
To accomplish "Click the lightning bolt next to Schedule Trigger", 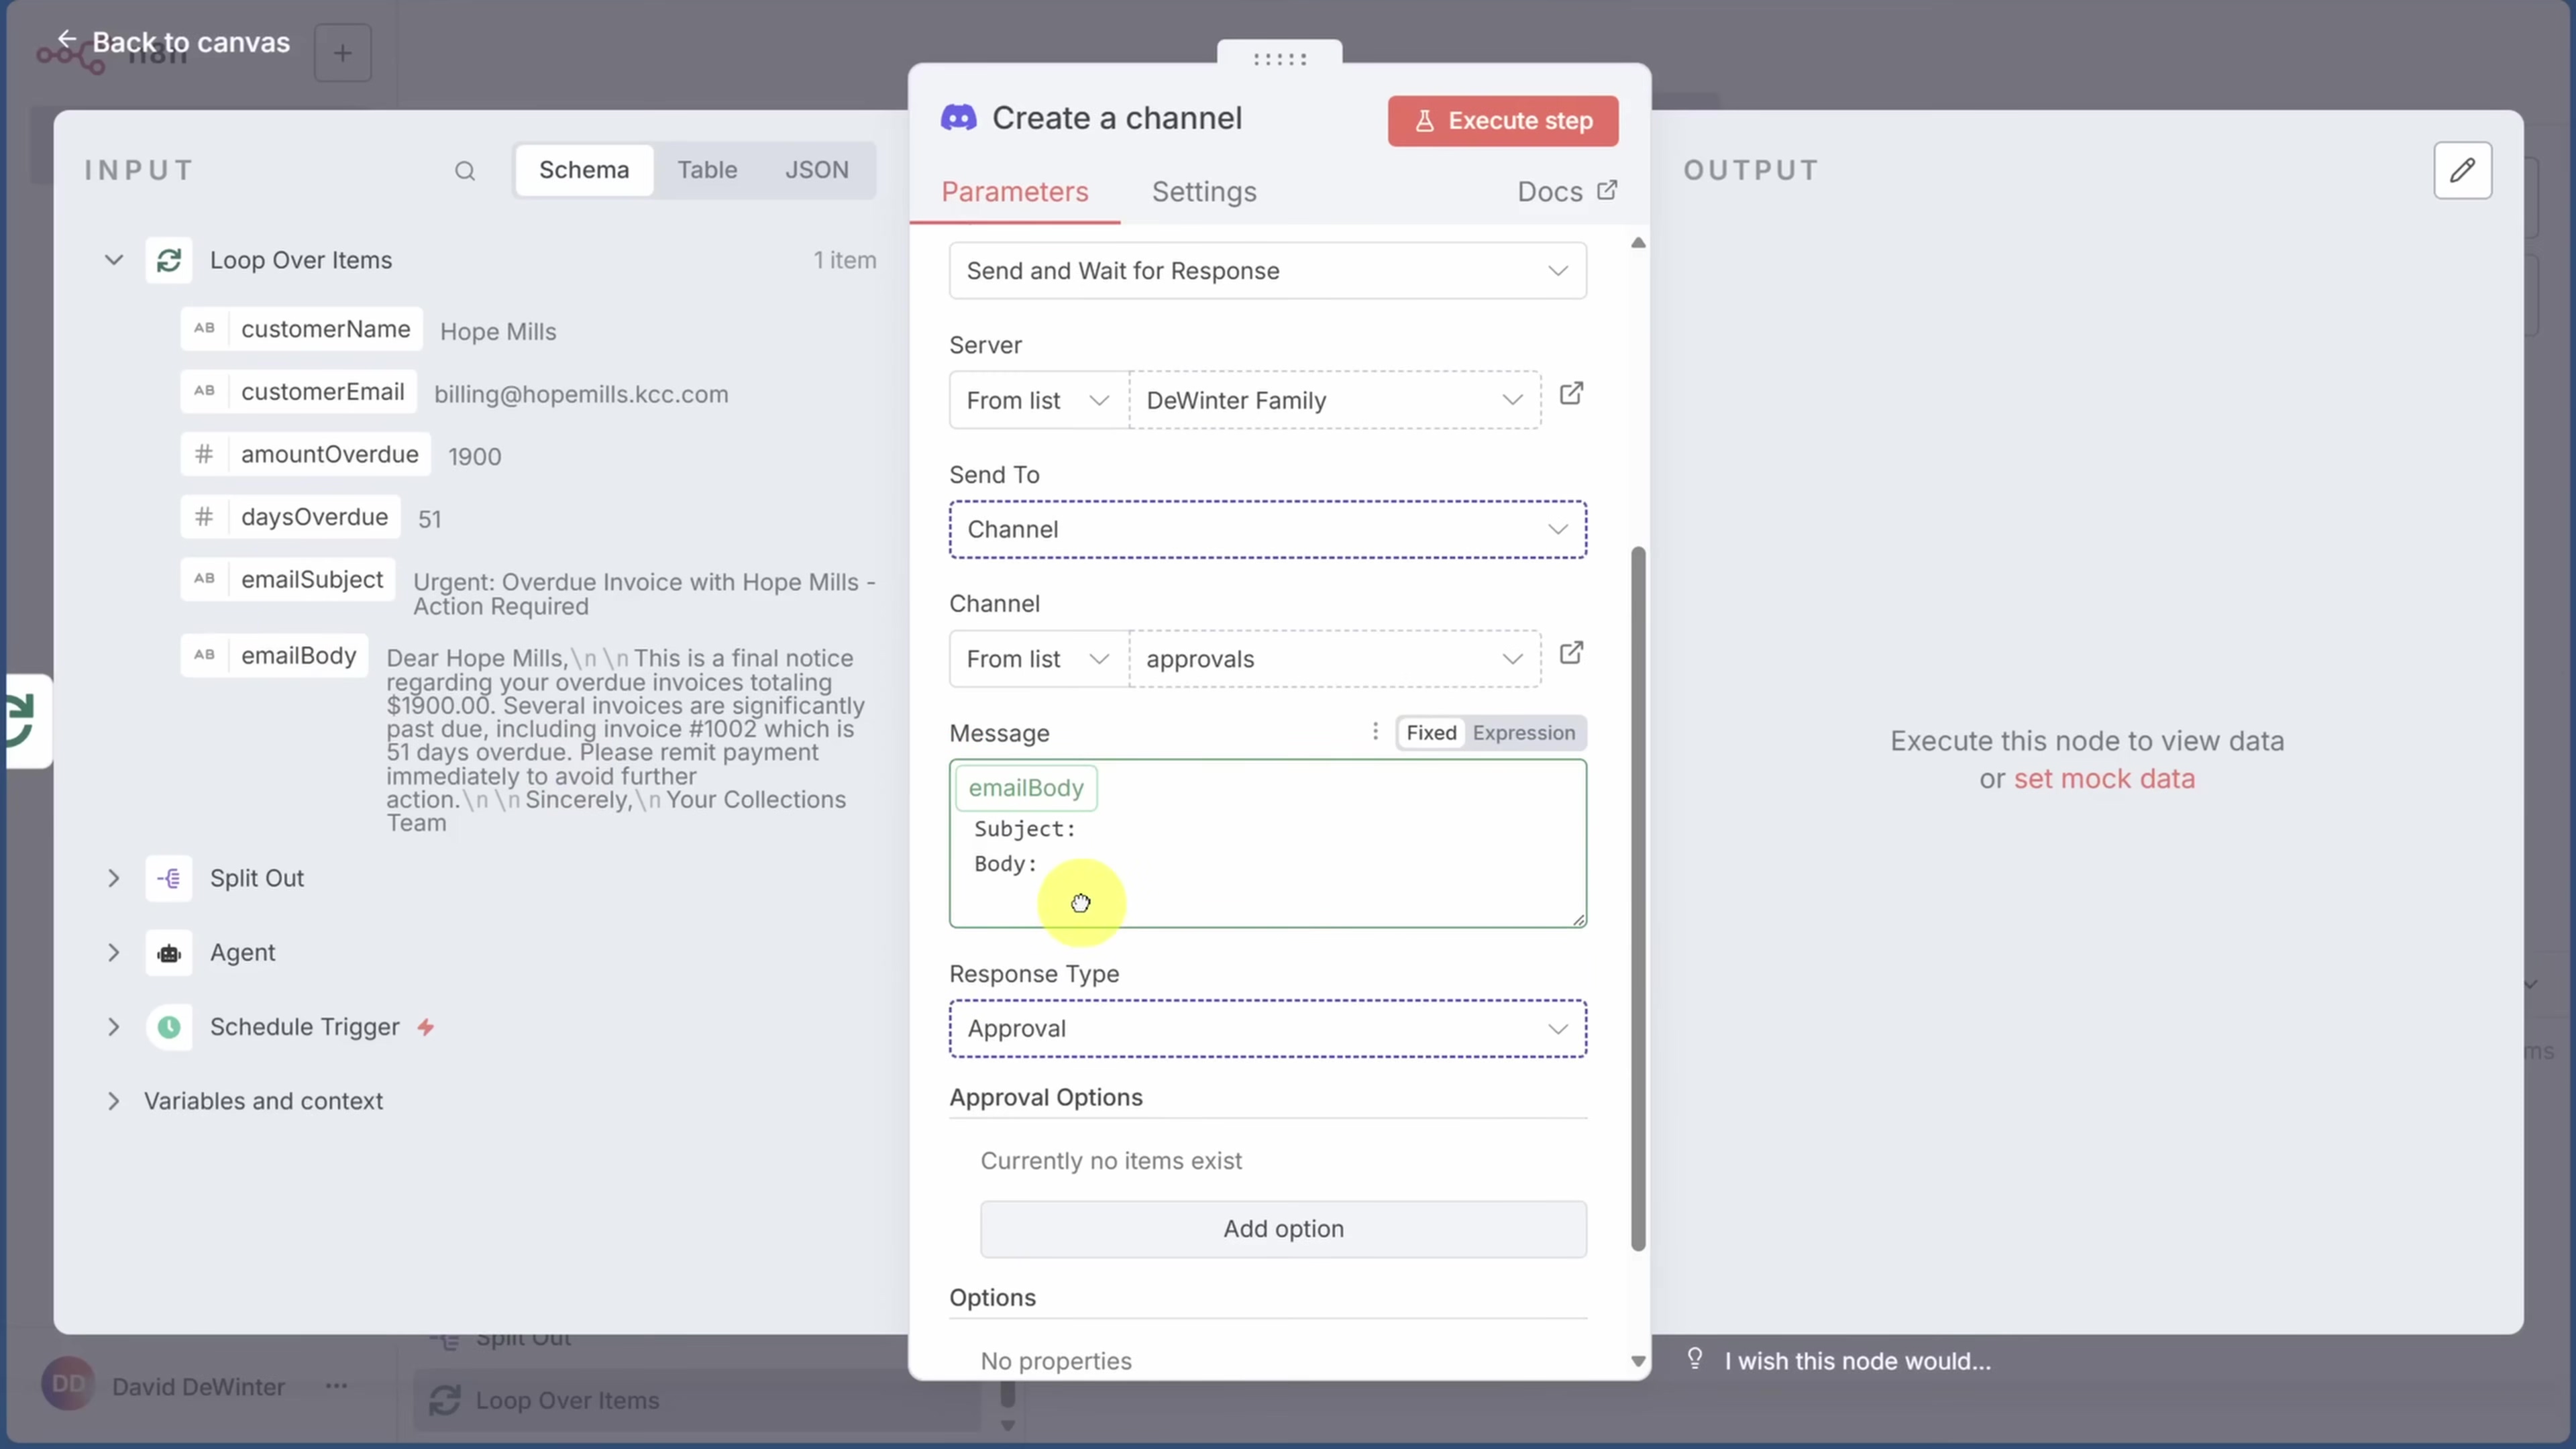I will (426, 1027).
